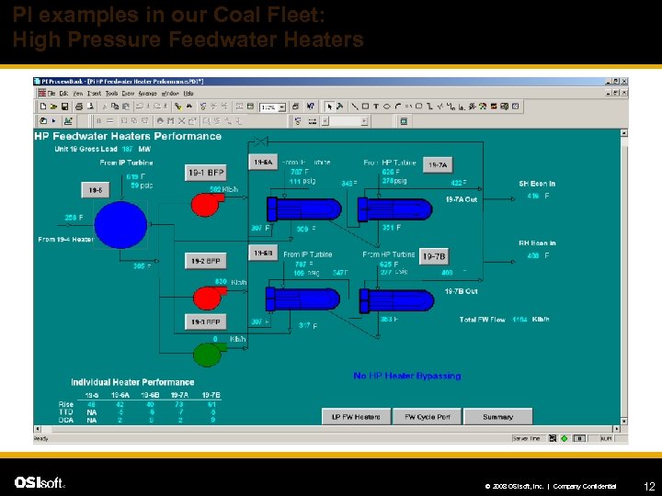Click the red 19-2 BFP pump symbol

tap(209, 298)
